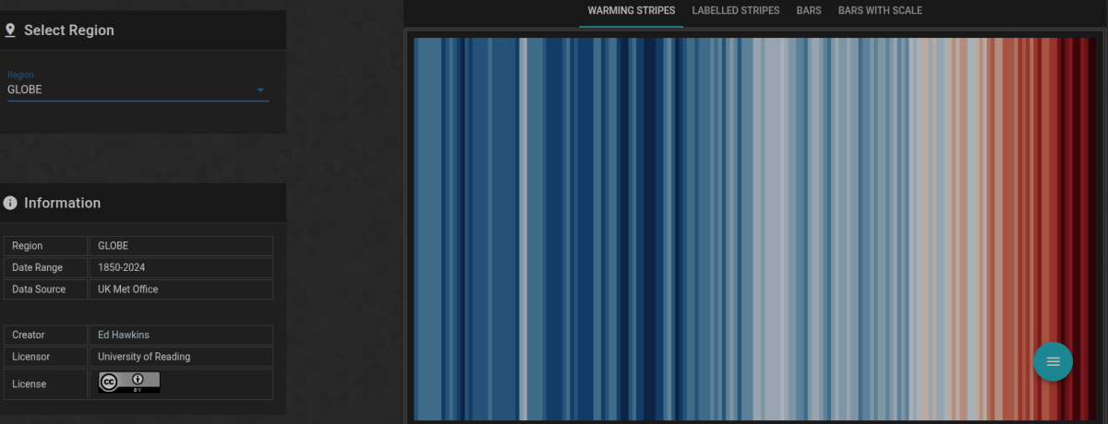The image size is (1108, 424).
Task: Open the Creative Commons BY license badge
Action: [129, 383]
